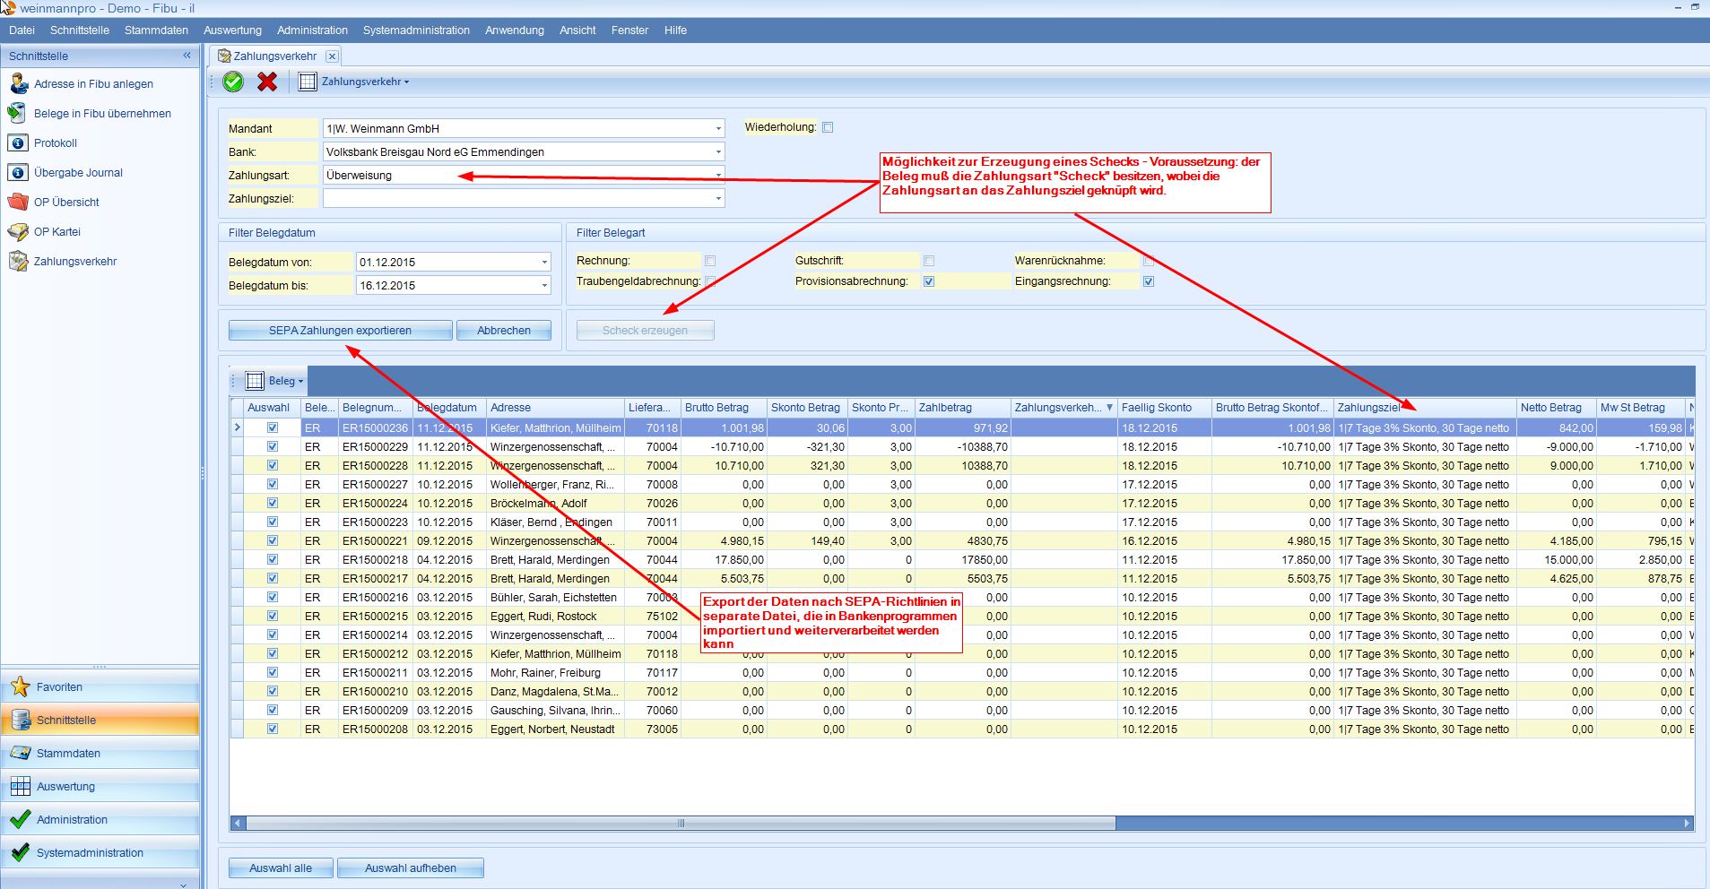
Task: Uncheck the Provisionsabrechnung filter checkbox
Action: [x=929, y=281]
